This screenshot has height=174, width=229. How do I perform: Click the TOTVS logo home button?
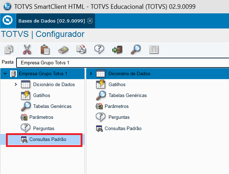[8, 21]
